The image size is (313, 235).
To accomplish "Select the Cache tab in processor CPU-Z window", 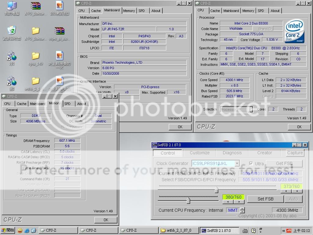I will tap(215, 11).
